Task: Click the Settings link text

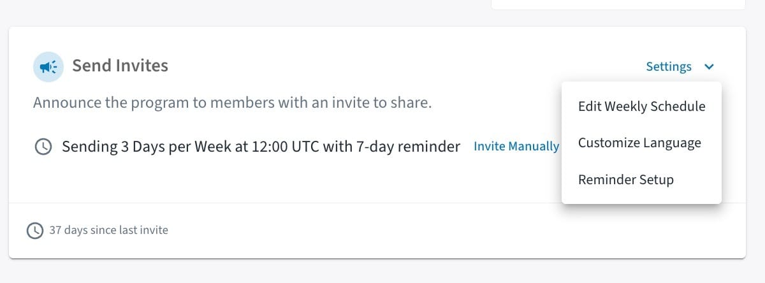Action: (x=668, y=66)
